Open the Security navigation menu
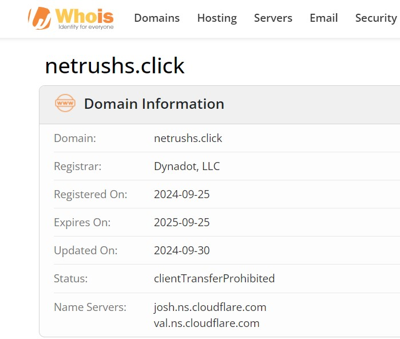Image resolution: width=400 pixels, height=339 pixels. tap(376, 18)
